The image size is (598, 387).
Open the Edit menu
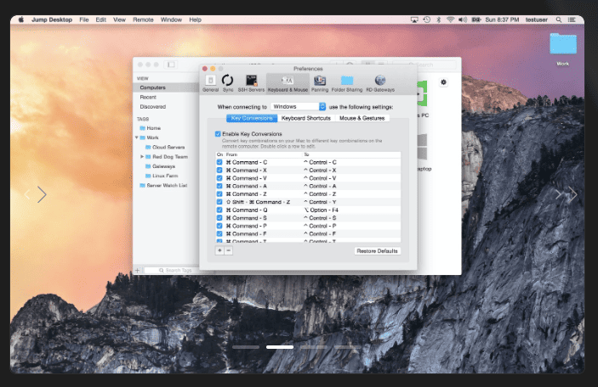pos(100,20)
